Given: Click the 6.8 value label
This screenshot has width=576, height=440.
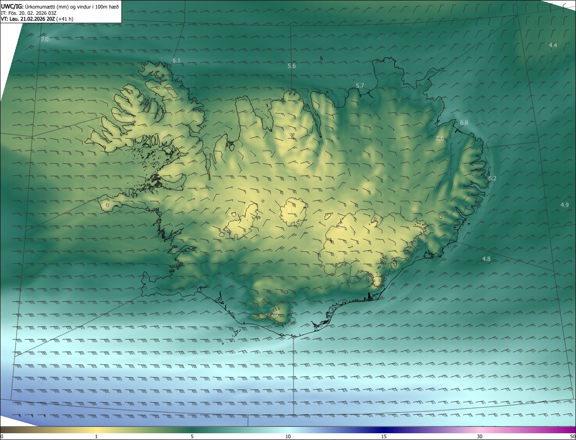Looking at the screenshot, I should point(464,122).
